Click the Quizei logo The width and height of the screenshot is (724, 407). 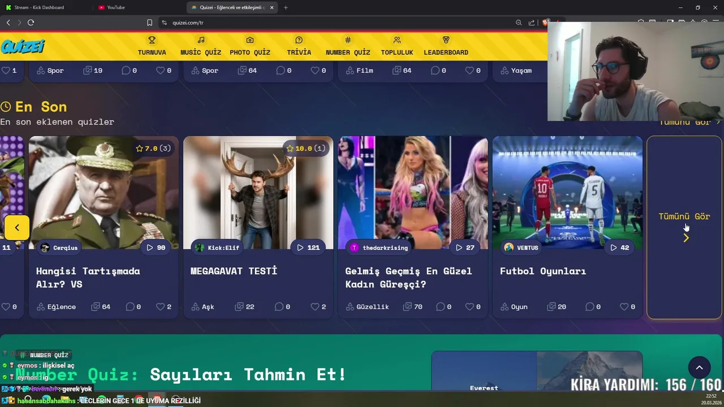point(23,46)
